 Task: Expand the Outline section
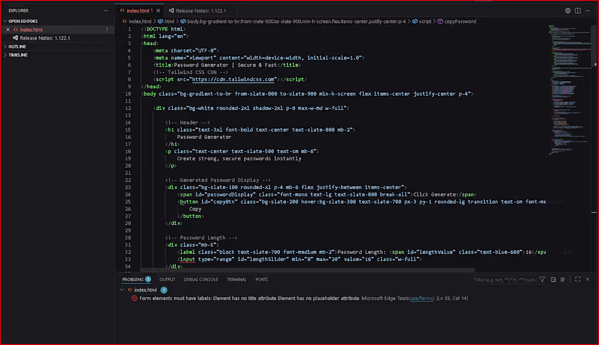click(x=5, y=47)
